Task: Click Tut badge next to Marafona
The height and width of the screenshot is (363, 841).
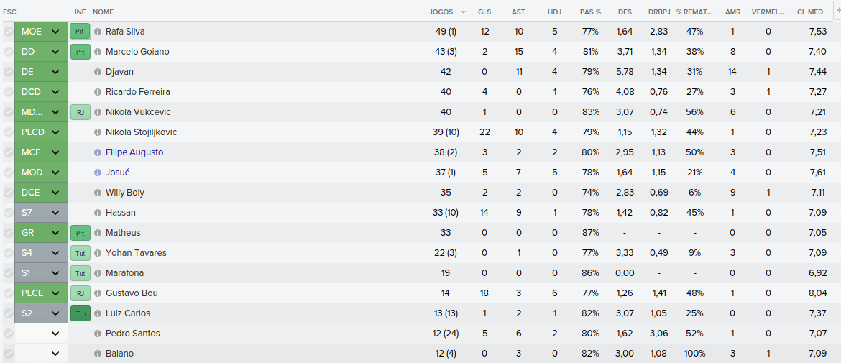Action: 80,273
